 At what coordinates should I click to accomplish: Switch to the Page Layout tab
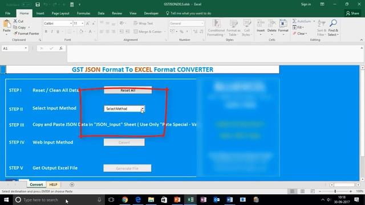click(60, 13)
